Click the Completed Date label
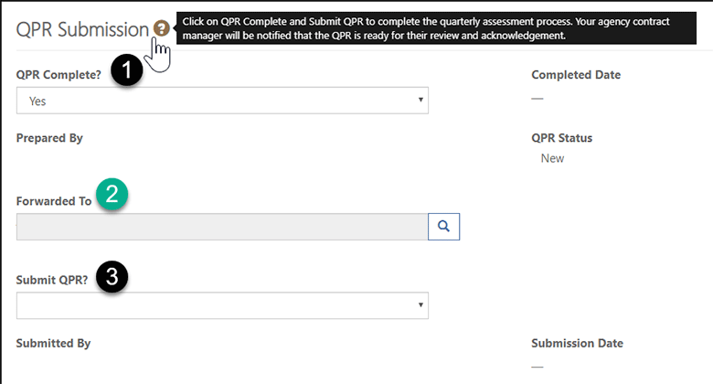The width and height of the screenshot is (713, 384). 576,75
